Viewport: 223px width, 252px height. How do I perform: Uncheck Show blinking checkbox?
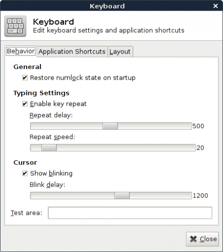(x=25, y=173)
